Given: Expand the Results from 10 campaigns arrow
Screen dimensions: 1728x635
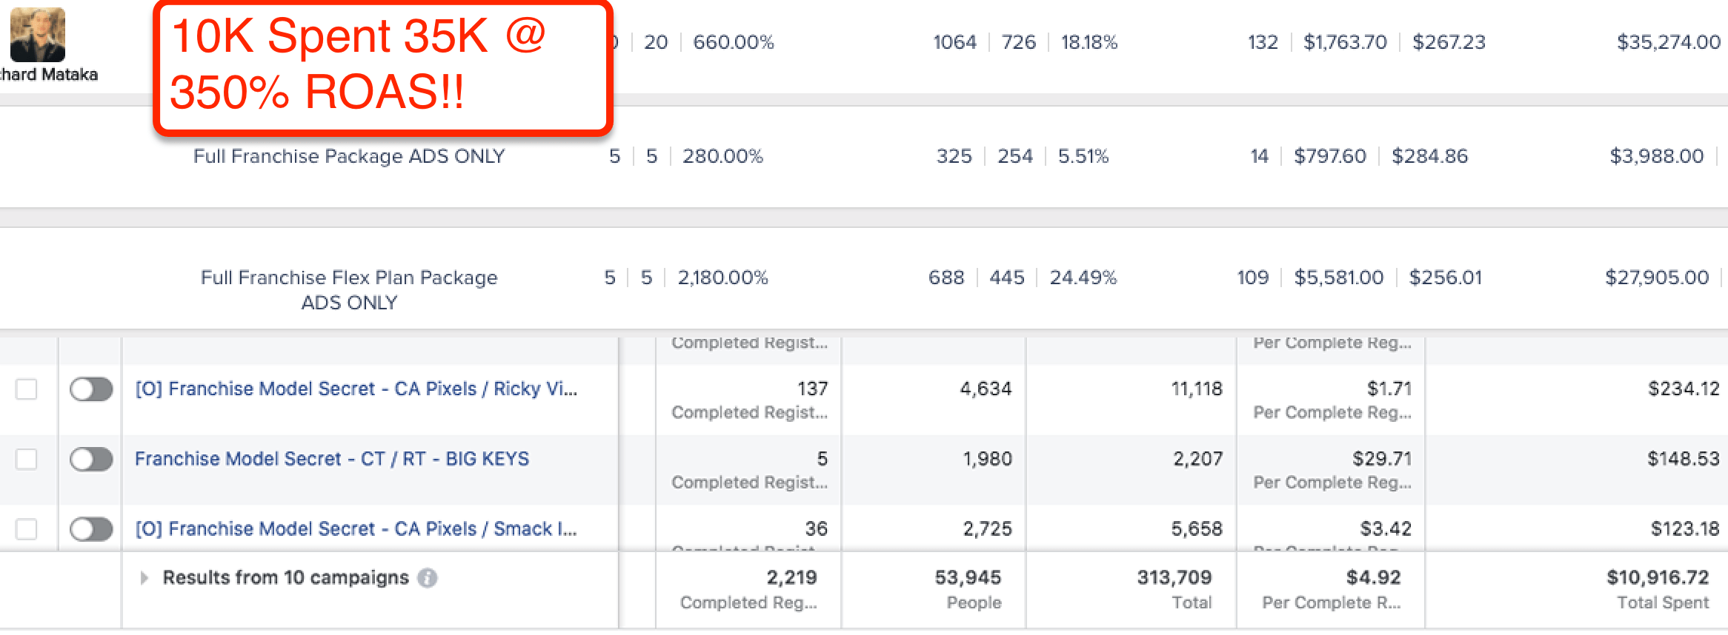Looking at the screenshot, I should click(144, 578).
